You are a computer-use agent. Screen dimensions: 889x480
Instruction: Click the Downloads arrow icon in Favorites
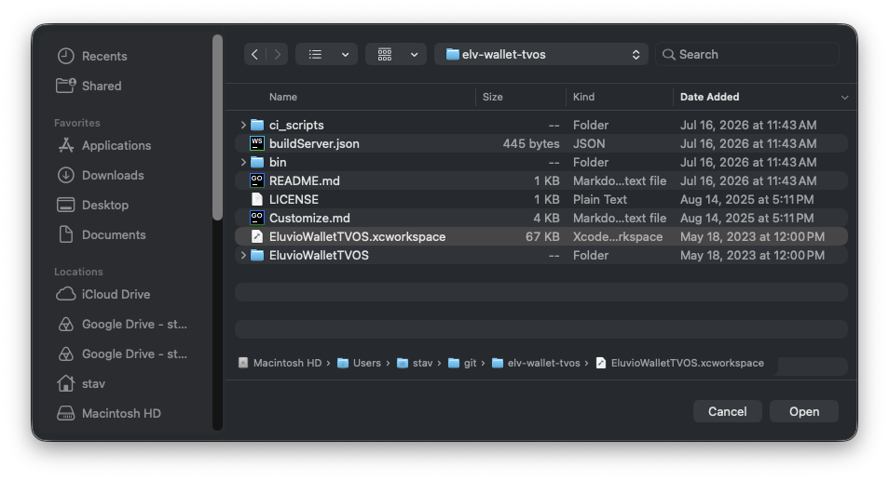(x=66, y=175)
